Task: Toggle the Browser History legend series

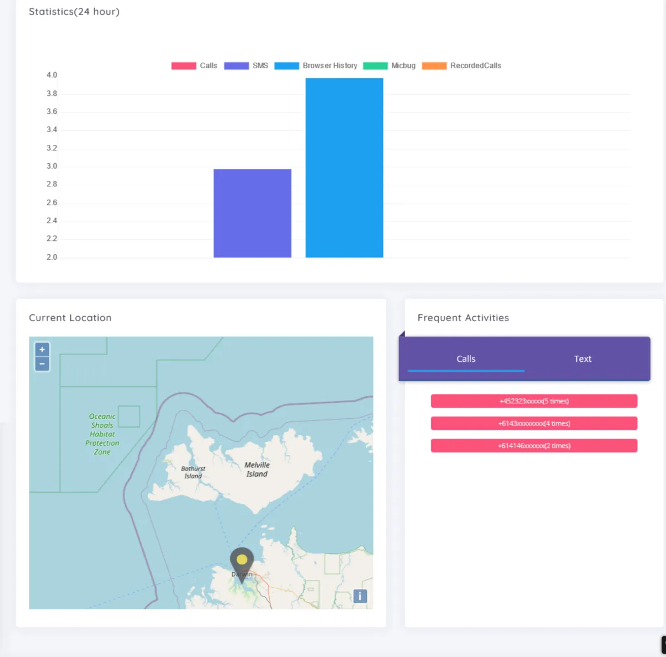Action: pyautogui.click(x=316, y=65)
